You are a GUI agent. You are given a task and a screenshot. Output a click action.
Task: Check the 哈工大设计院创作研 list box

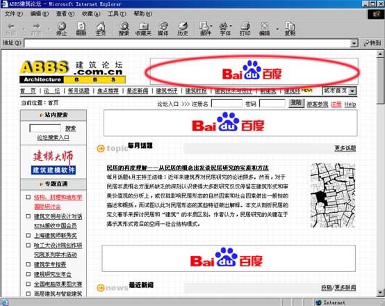(28, 245)
